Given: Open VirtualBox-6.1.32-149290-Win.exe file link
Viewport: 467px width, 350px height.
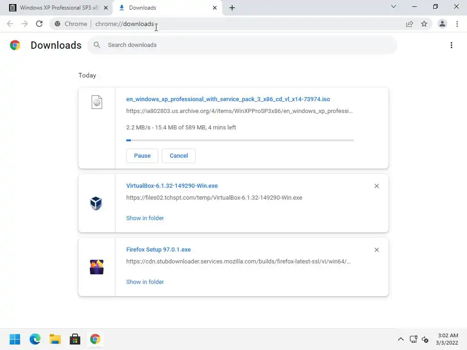Looking at the screenshot, I should [x=172, y=186].
